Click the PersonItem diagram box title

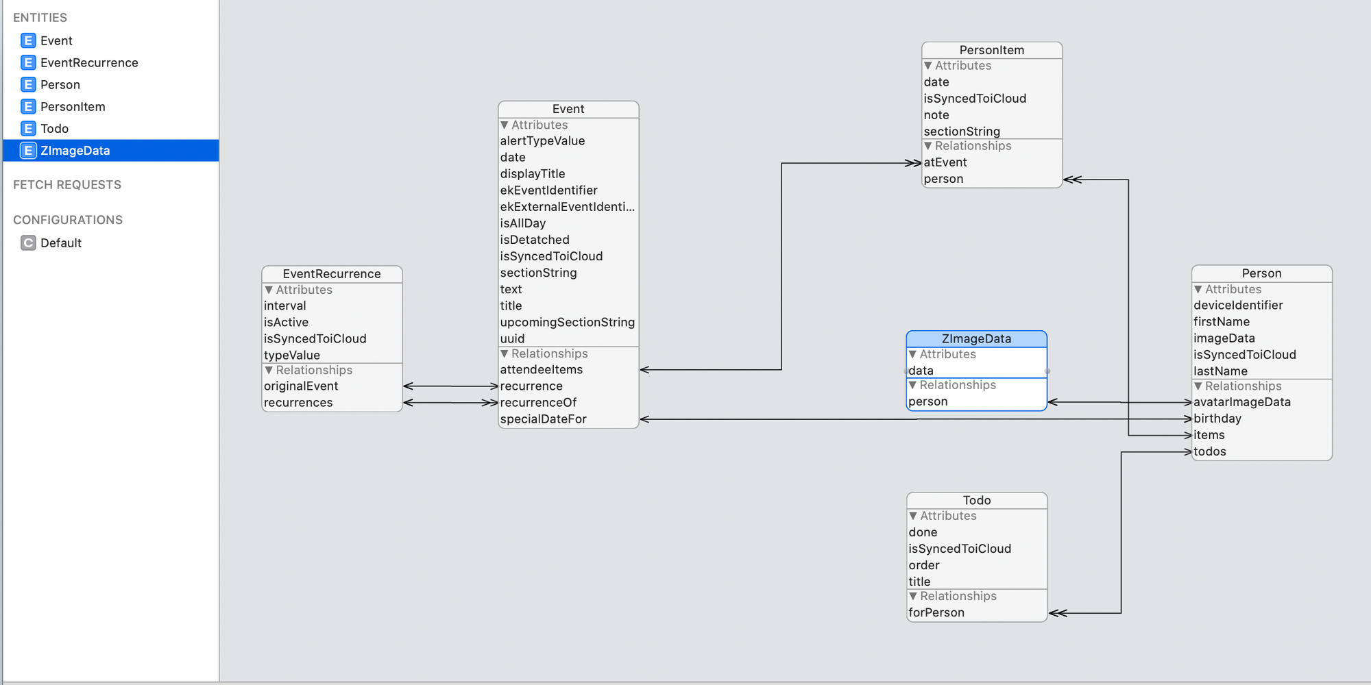click(992, 51)
